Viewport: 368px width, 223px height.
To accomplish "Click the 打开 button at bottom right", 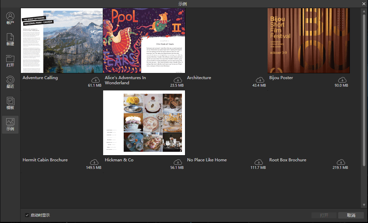I will coord(324,215).
